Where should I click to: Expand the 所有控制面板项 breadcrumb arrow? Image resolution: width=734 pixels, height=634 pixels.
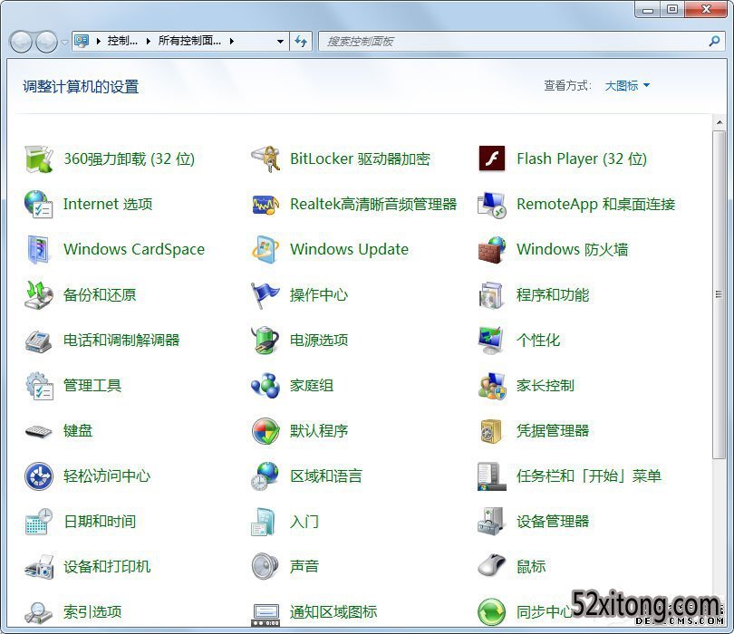(232, 42)
